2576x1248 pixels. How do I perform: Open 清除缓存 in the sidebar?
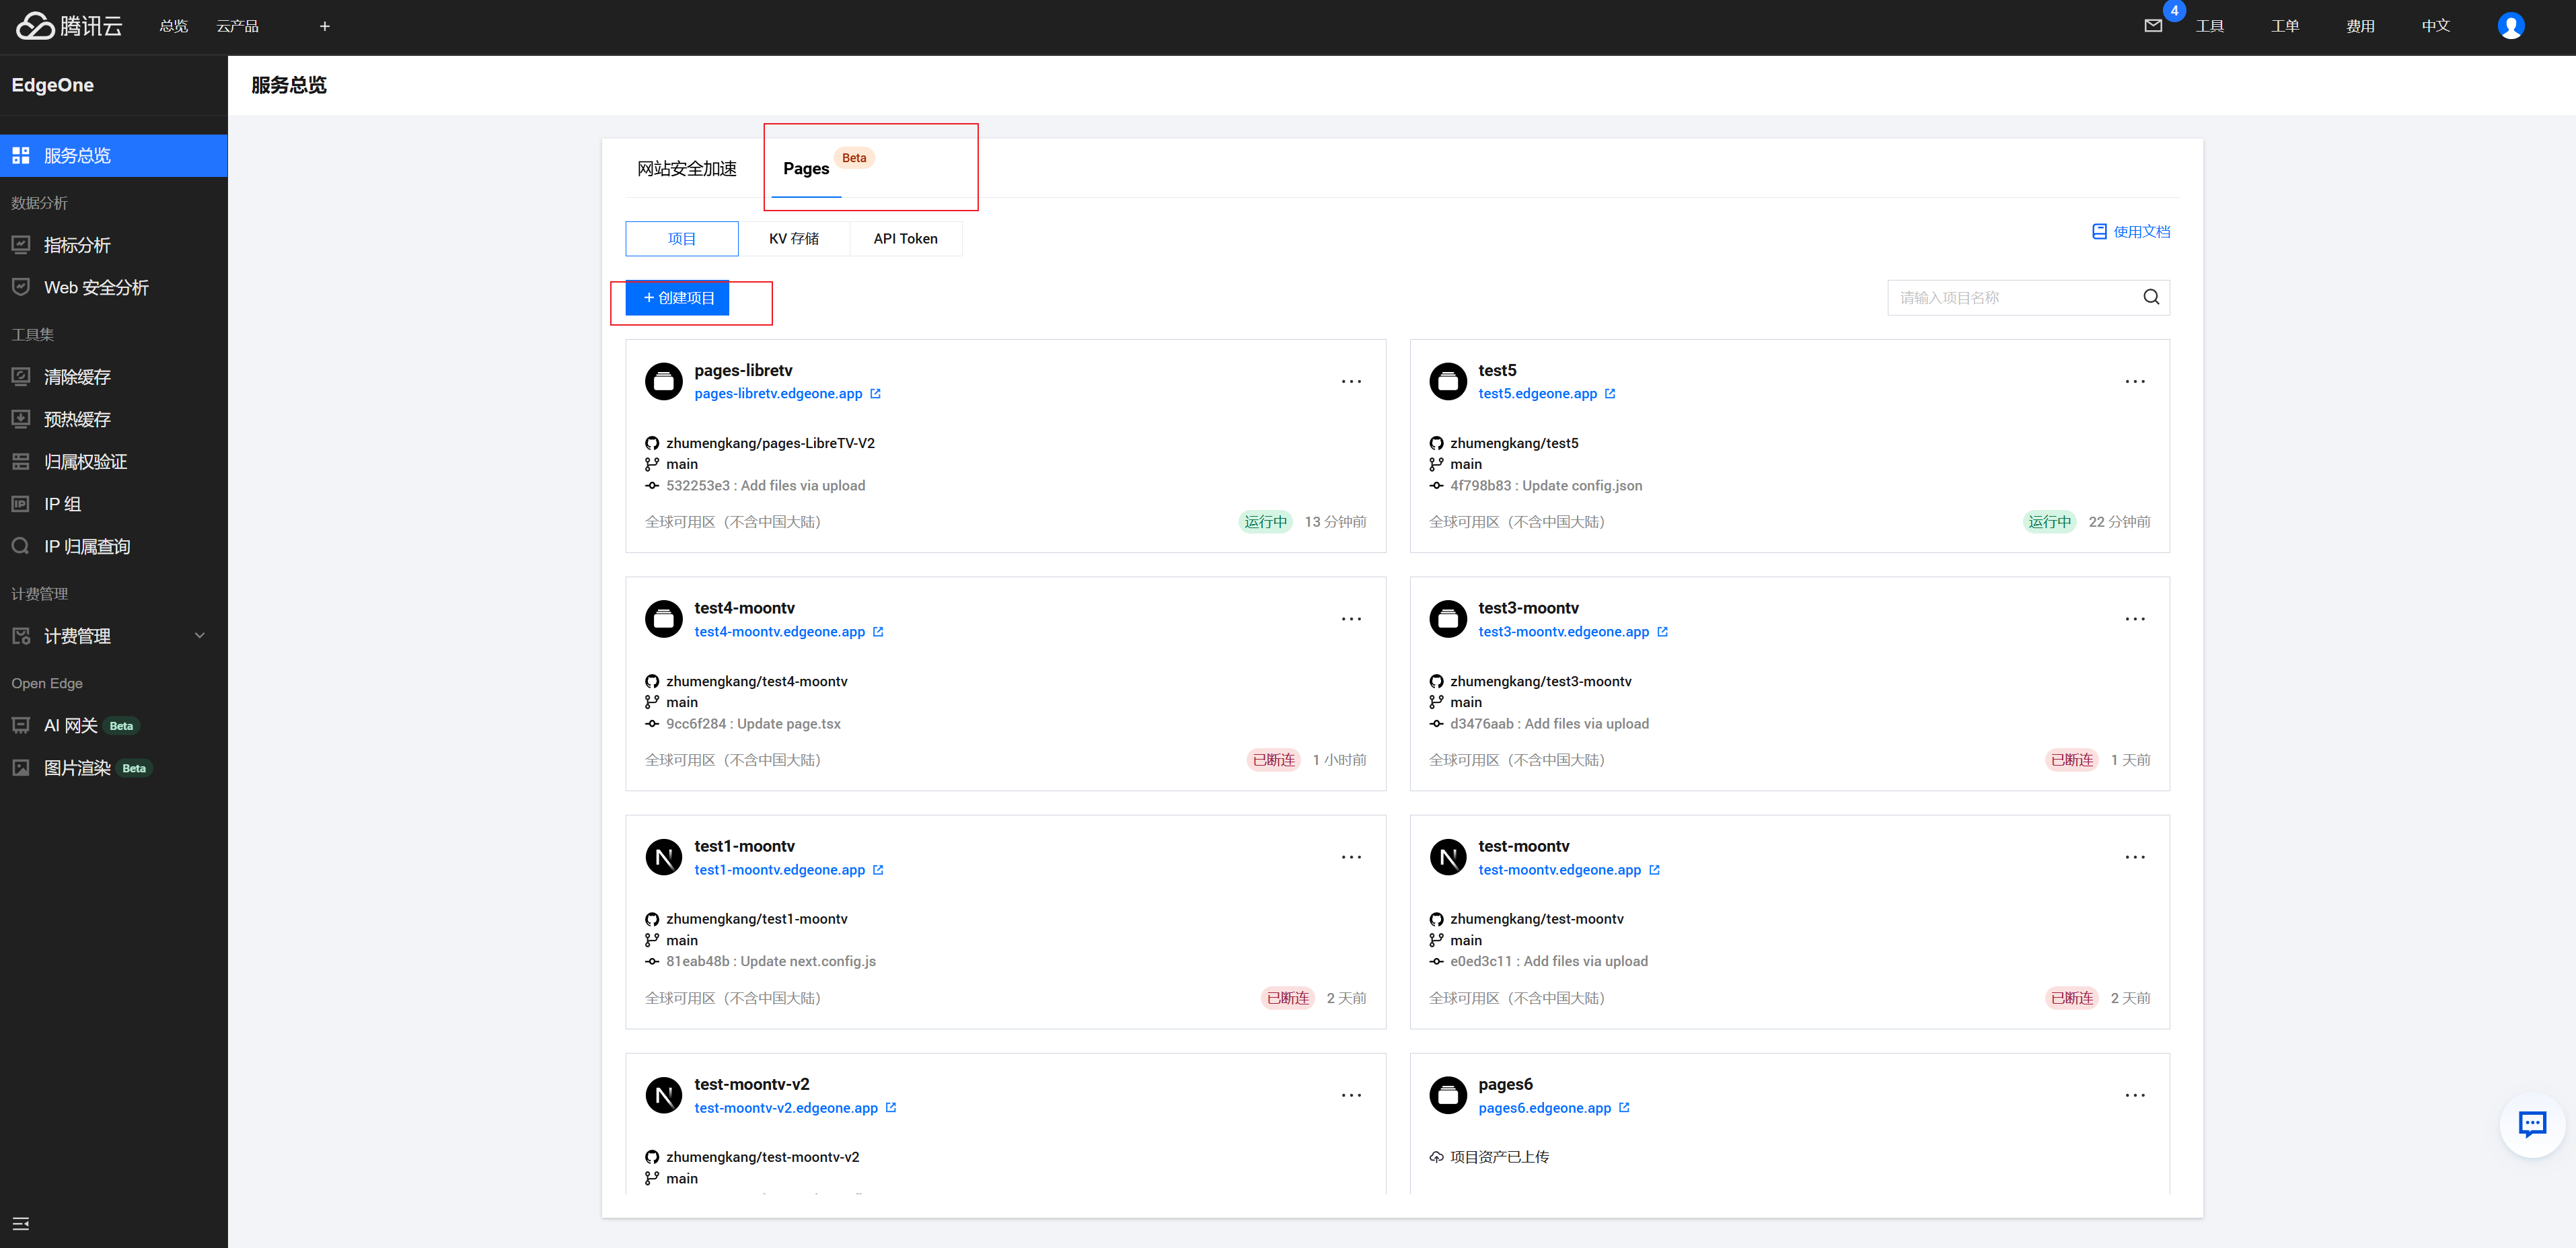click(114, 377)
